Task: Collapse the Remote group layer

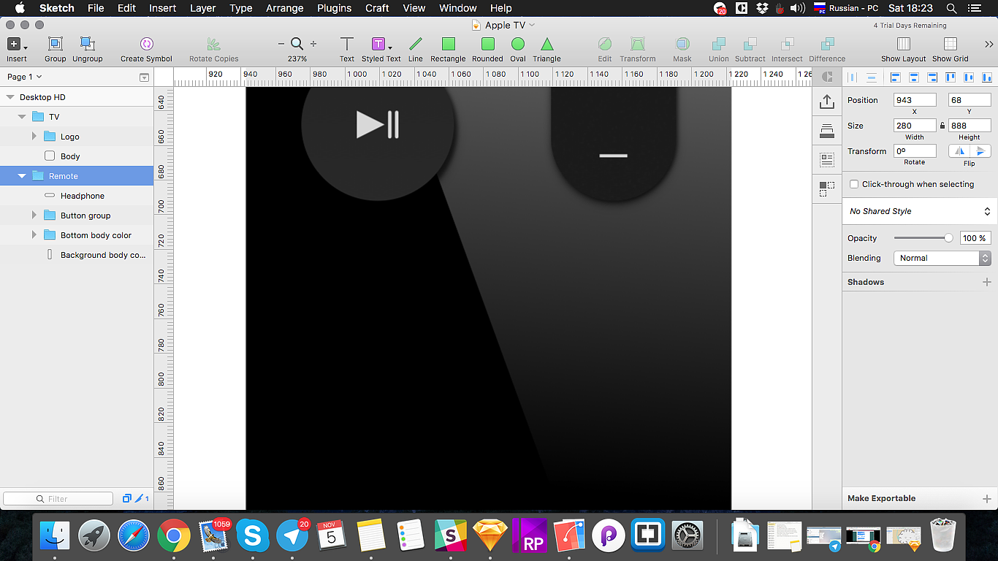Action: (22, 176)
